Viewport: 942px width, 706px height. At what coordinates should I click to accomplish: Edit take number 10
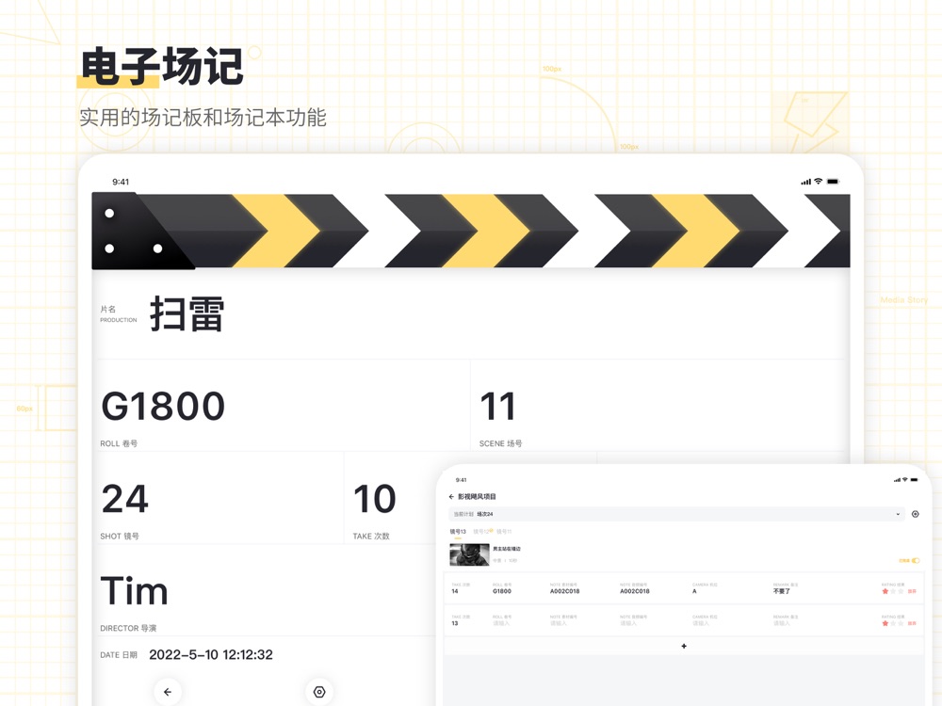point(375,498)
